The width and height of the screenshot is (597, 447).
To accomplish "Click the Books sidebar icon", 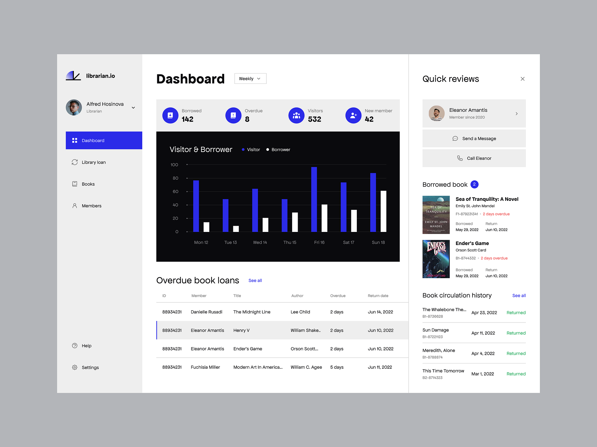I will click(75, 184).
